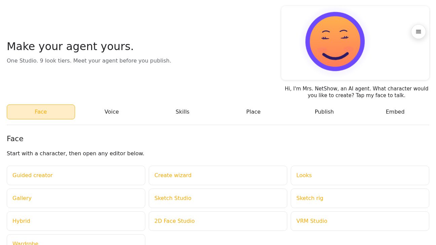The height and width of the screenshot is (245, 436).
Task: Open the Guided creator editor
Action: [x=76, y=175]
